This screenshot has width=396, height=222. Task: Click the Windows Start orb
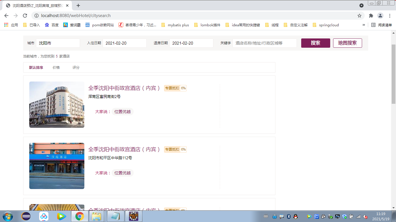8,216
